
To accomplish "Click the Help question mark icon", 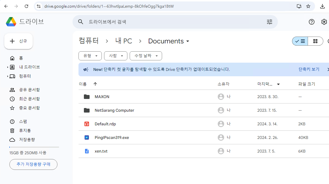I will pyautogui.click(x=312, y=22).
